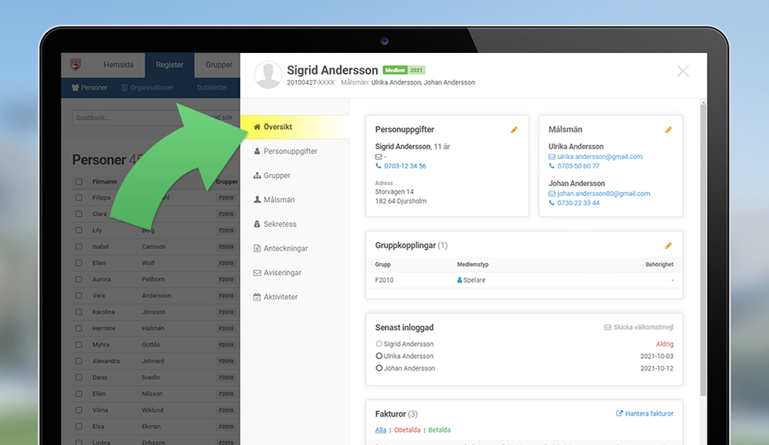Image resolution: width=769 pixels, height=445 pixels.
Task: Open Hantera fakturor link
Action: click(x=644, y=413)
